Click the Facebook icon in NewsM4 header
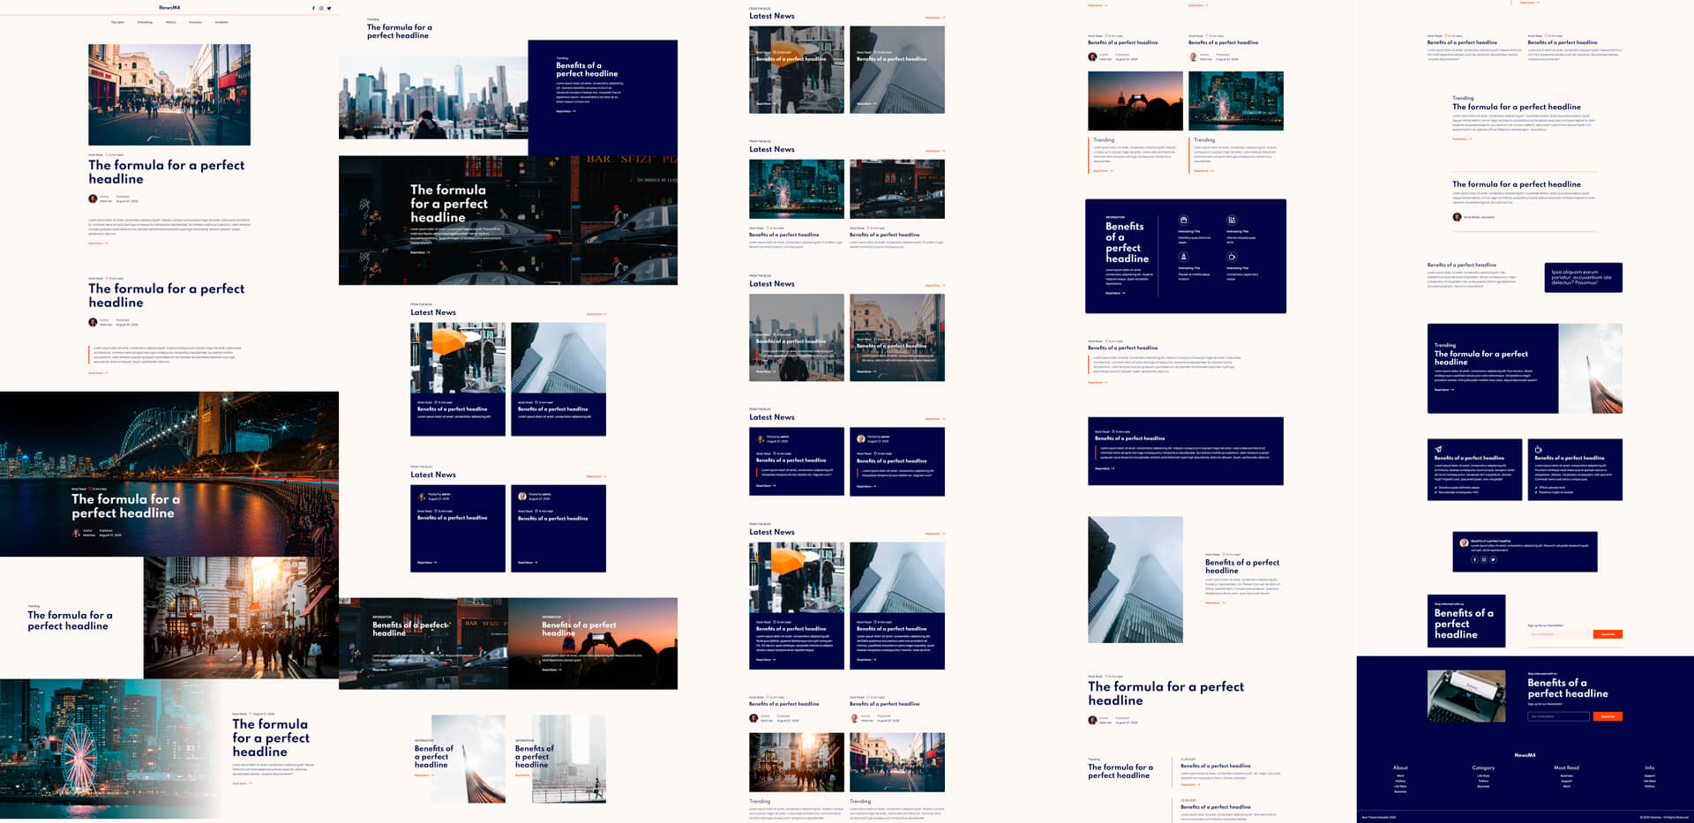The width and height of the screenshot is (1694, 823). 313,8
